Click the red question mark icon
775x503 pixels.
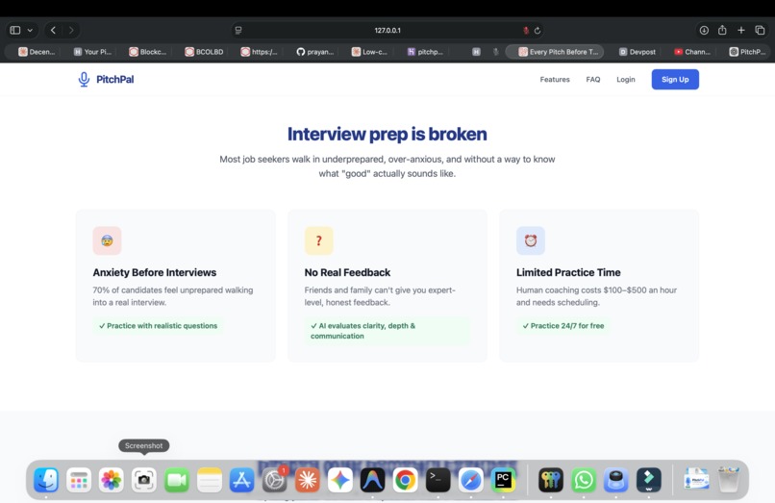pos(319,240)
